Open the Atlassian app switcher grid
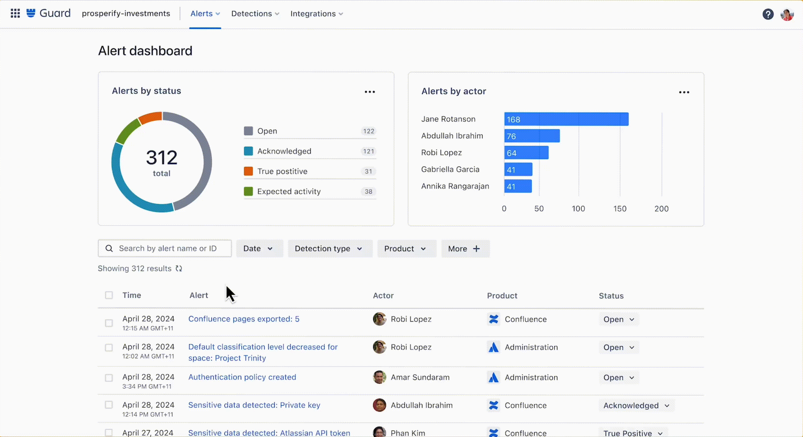803x437 pixels. coord(15,13)
